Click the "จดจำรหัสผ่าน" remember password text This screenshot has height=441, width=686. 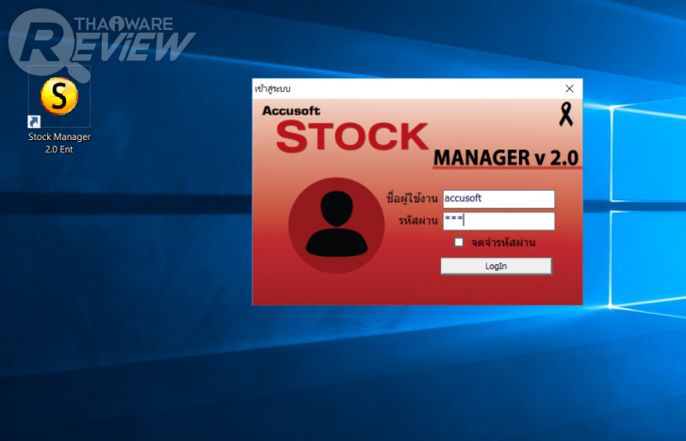[x=503, y=243]
